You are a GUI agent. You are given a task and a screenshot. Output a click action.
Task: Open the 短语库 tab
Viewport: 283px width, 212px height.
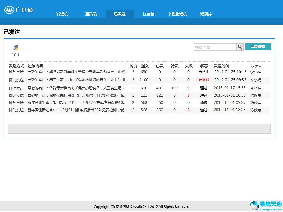(206, 14)
